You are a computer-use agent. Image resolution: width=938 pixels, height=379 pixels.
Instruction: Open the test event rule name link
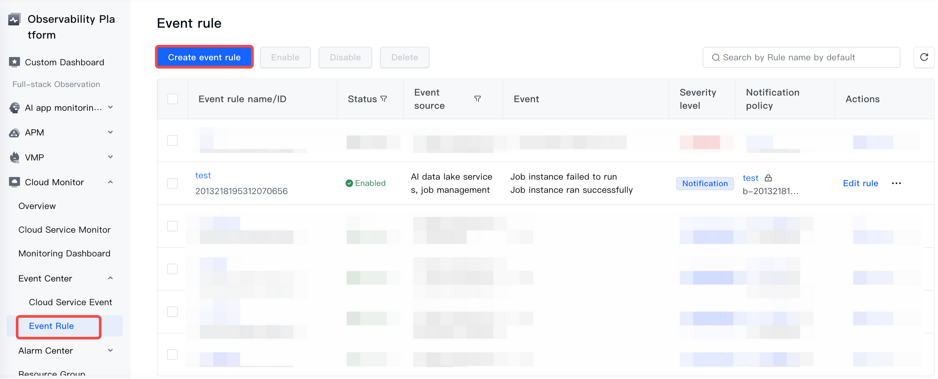pos(203,175)
